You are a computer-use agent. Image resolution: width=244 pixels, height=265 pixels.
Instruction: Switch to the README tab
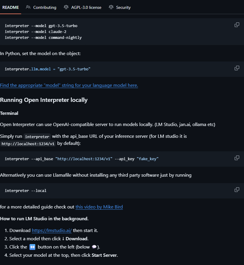(x=11, y=7)
